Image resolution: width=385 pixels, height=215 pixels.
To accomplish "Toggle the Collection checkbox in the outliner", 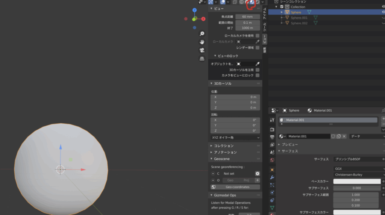I will [282, 7].
